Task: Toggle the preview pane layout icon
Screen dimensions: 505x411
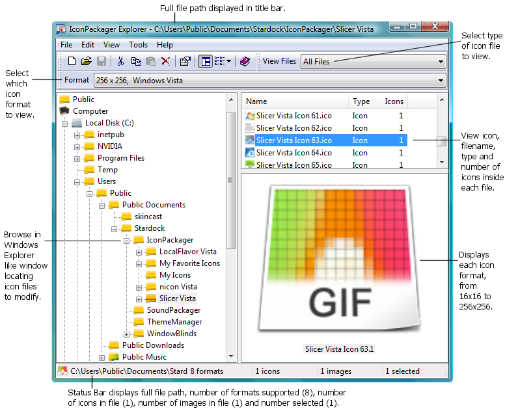Action: click(x=205, y=61)
